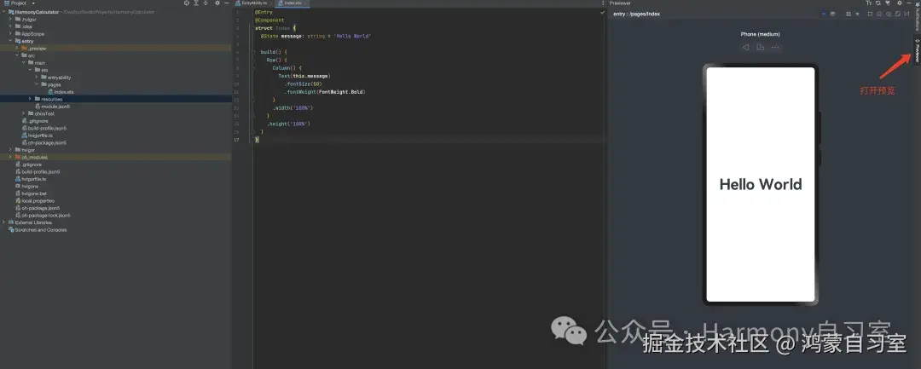Expand the resources folder
This screenshot has height=369, width=921.
click(29, 99)
